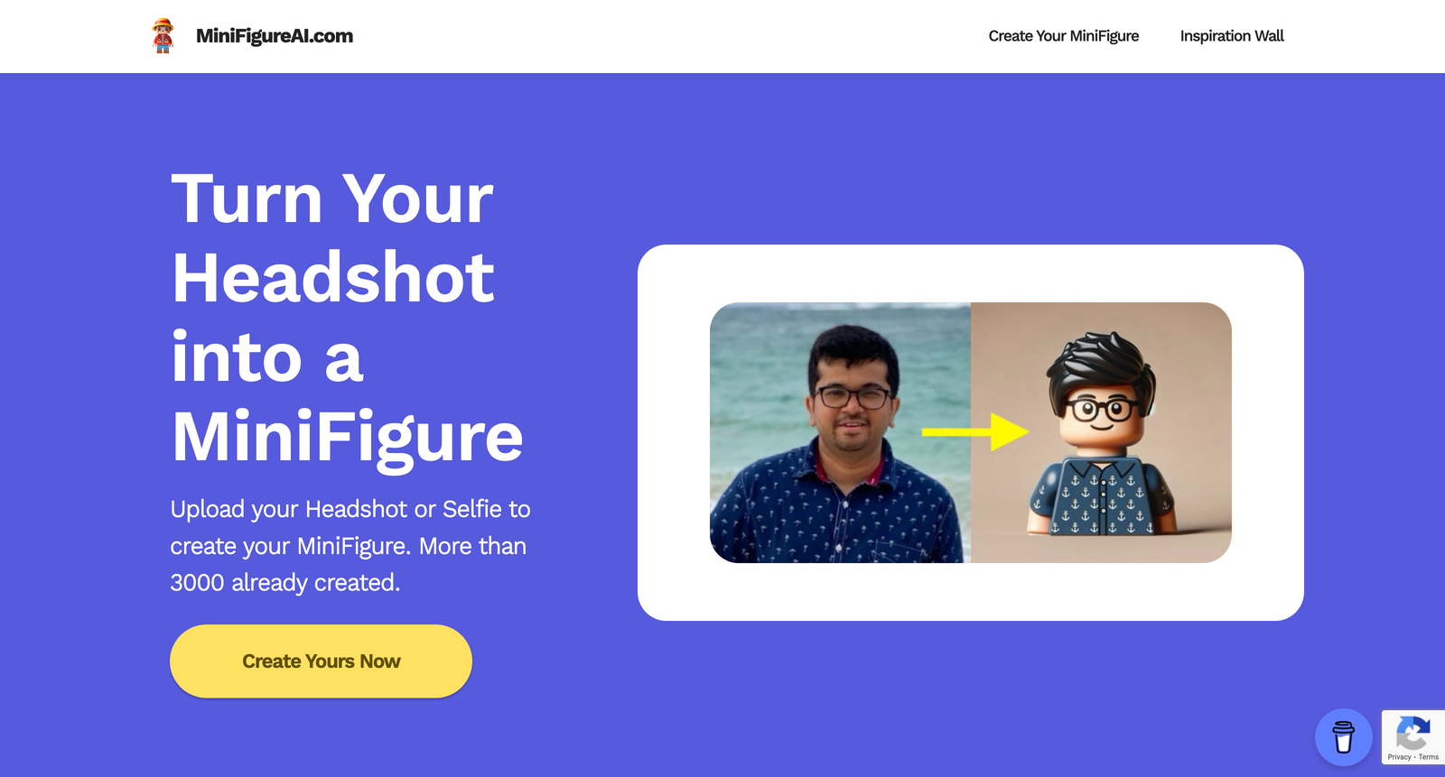Click the Create Yours Now button

tap(321, 661)
